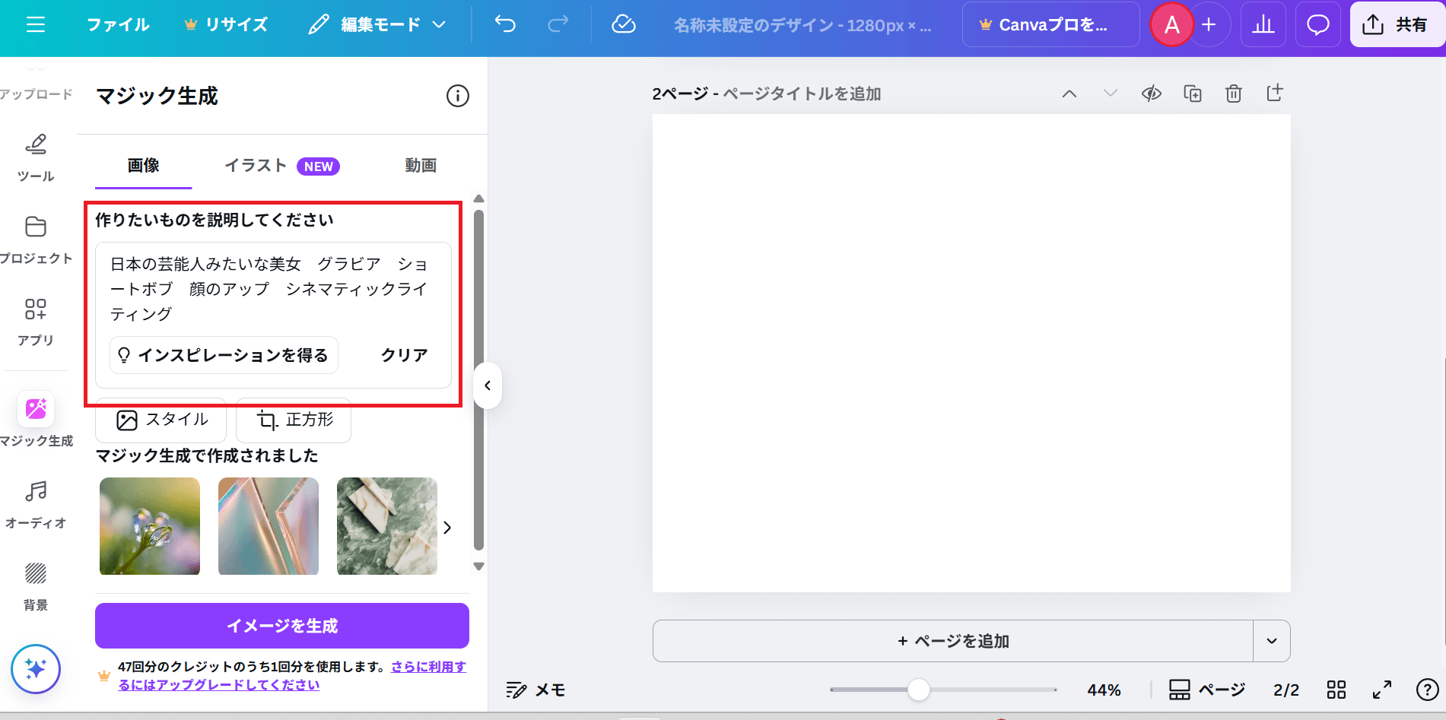Click the クリア button in prompt box
The height and width of the screenshot is (720, 1446).
point(404,355)
